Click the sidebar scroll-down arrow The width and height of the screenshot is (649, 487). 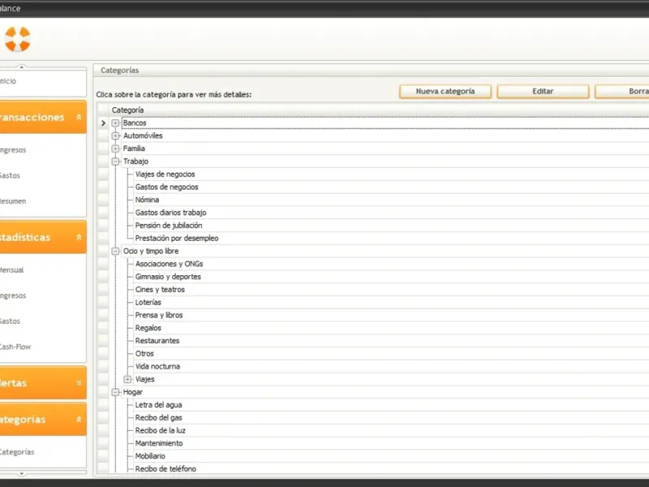coord(22,473)
